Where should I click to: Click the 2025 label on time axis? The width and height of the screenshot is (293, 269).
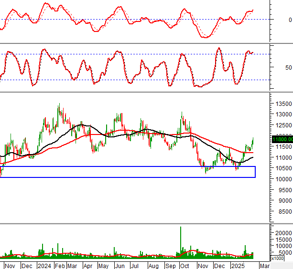[x=238, y=266]
